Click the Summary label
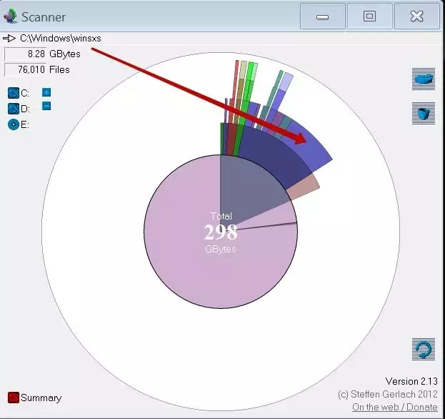Image resolution: width=445 pixels, height=419 pixels. click(x=41, y=398)
